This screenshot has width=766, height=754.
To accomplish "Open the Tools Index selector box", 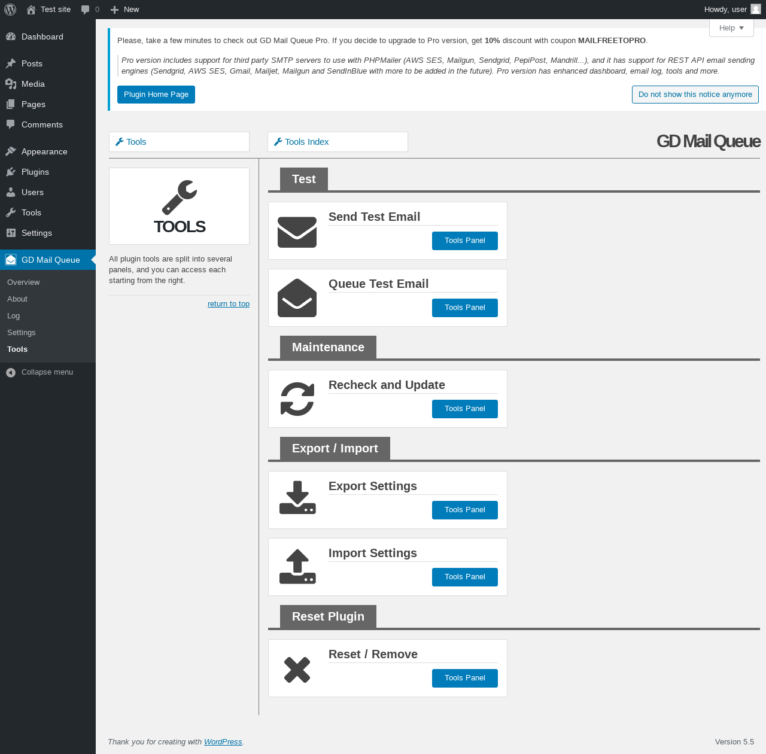I will coord(338,142).
